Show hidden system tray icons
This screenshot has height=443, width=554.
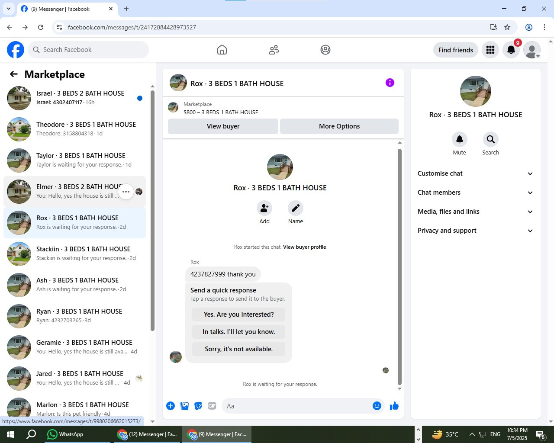tap(472, 434)
